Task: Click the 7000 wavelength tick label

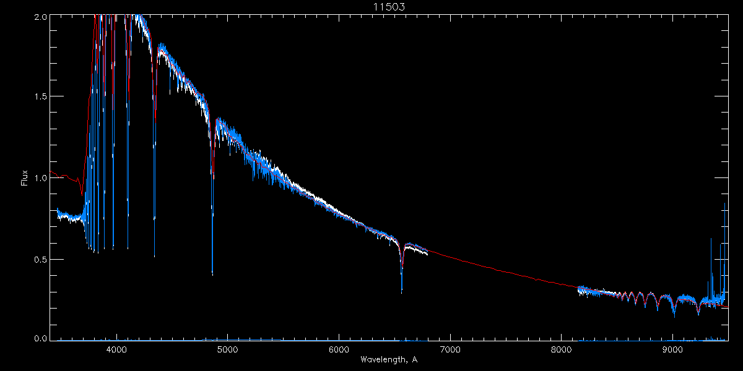Action: [450, 349]
